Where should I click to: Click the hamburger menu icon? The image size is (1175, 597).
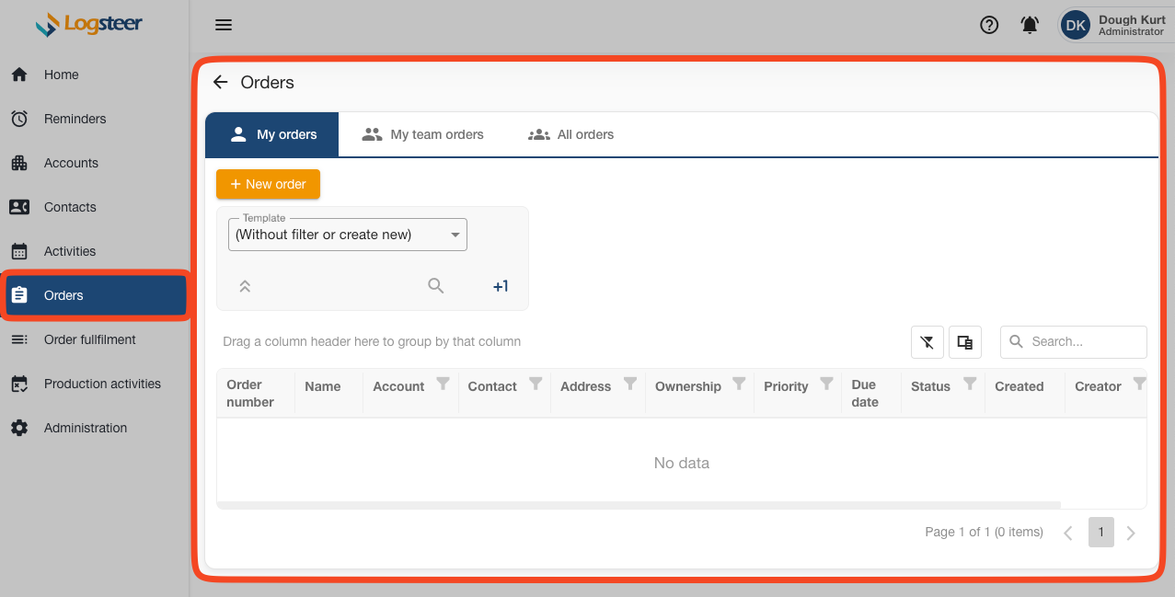224,25
